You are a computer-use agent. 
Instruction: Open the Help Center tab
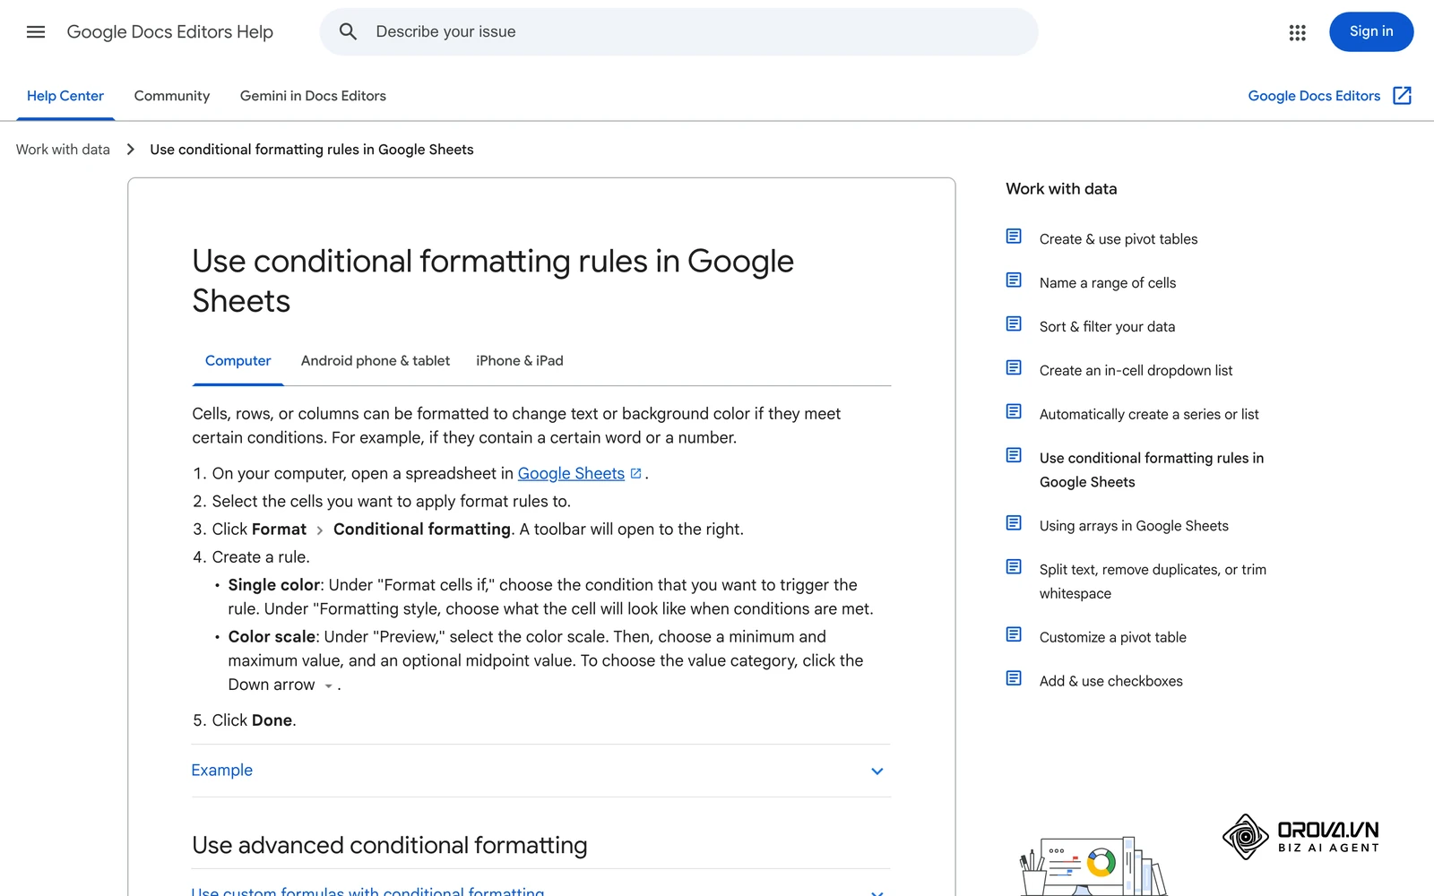coord(65,96)
